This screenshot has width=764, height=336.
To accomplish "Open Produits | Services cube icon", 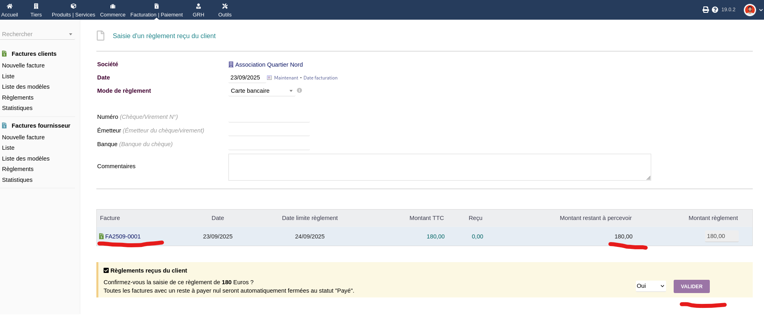I will click(x=73, y=6).
